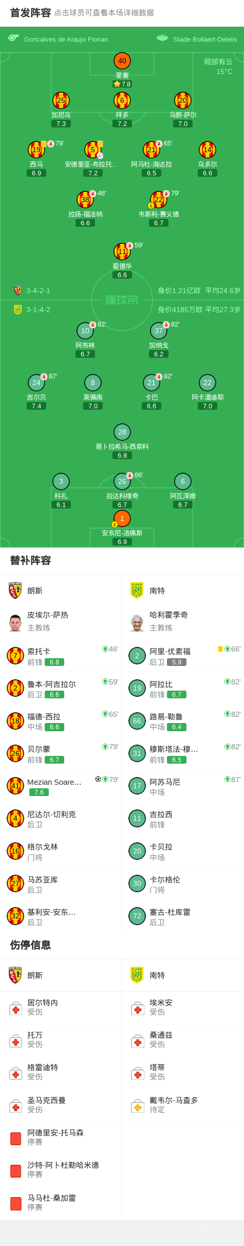This screenshot has height=1246, width=244.
Task: Click the referee whistle icon near Goncalves
Action: [x=13, y=38]
